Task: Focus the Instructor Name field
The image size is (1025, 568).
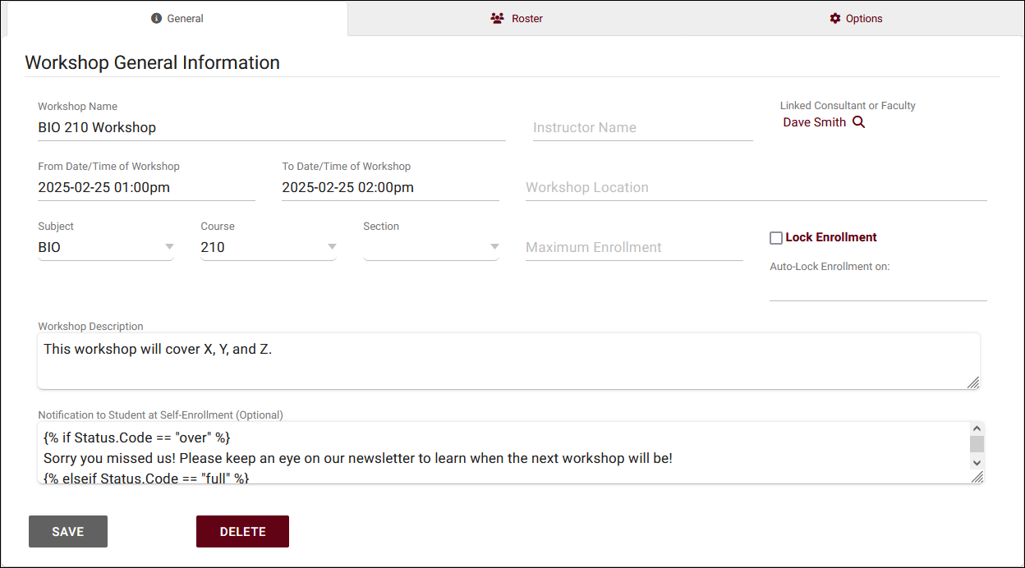Action: tap(642, 128)
